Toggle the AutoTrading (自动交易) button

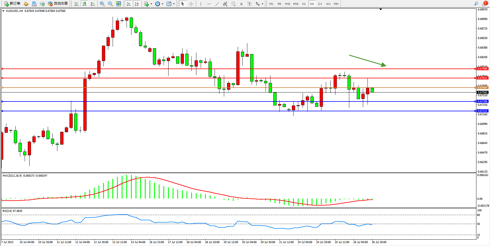click(x=58, y=4)
